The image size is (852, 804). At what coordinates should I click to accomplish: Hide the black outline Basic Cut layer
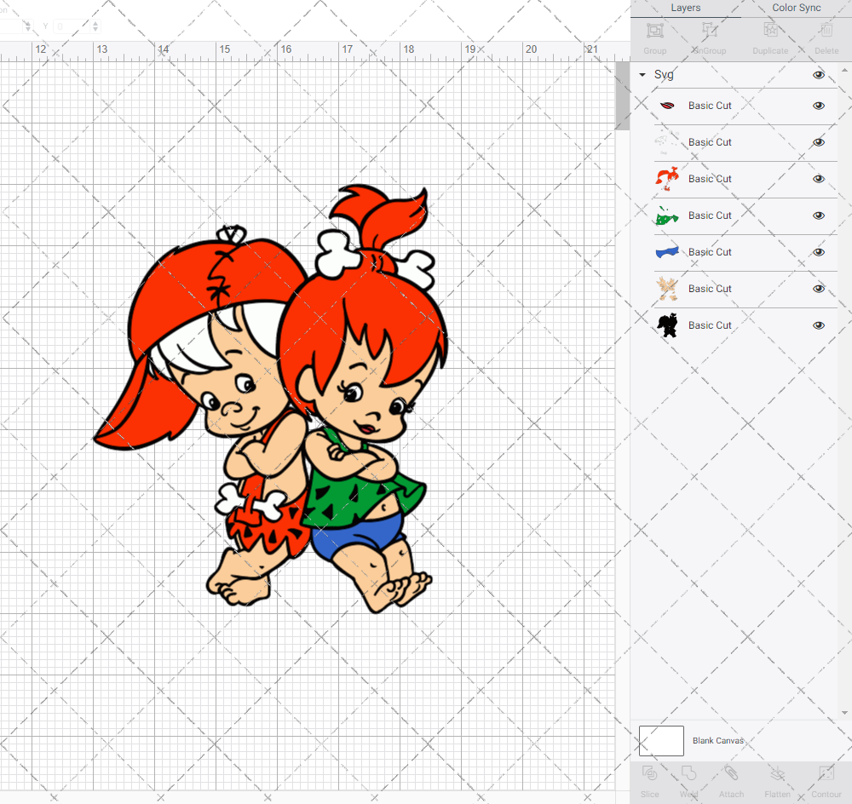click(x=818, y=325)
